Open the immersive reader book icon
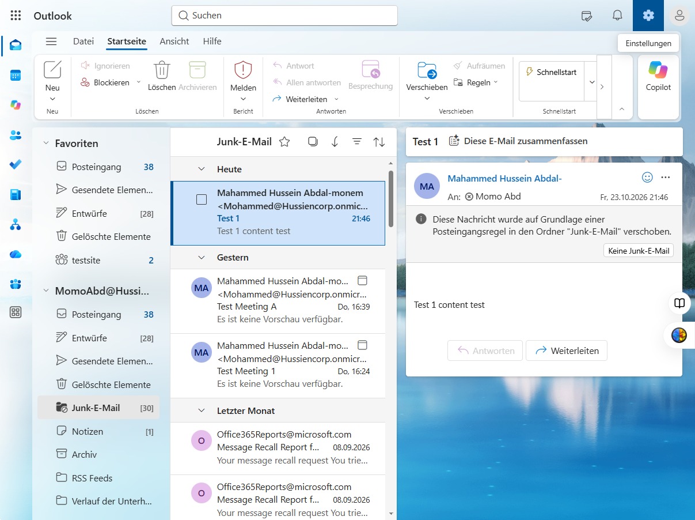Viewport: 695px width, 520px height. click(679, 303)
